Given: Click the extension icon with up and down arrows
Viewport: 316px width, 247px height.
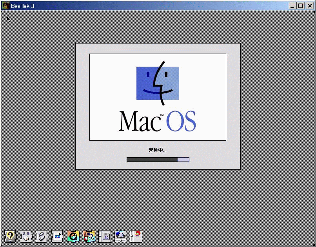Looking at the screenshot, I should [26, 236].
